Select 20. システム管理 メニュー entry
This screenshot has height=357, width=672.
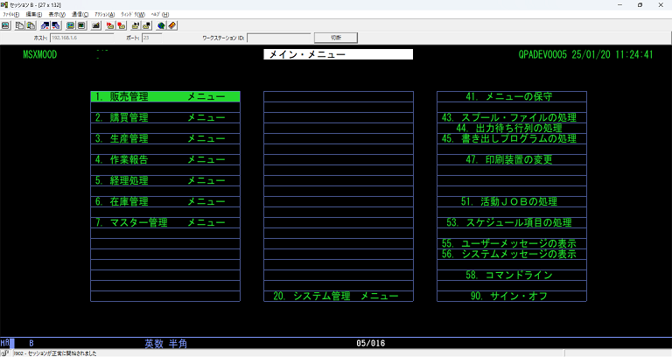coord(338,297)
